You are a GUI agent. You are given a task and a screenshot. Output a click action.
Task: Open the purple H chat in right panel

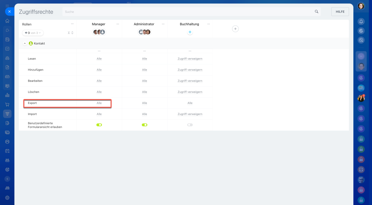[361, 56]
